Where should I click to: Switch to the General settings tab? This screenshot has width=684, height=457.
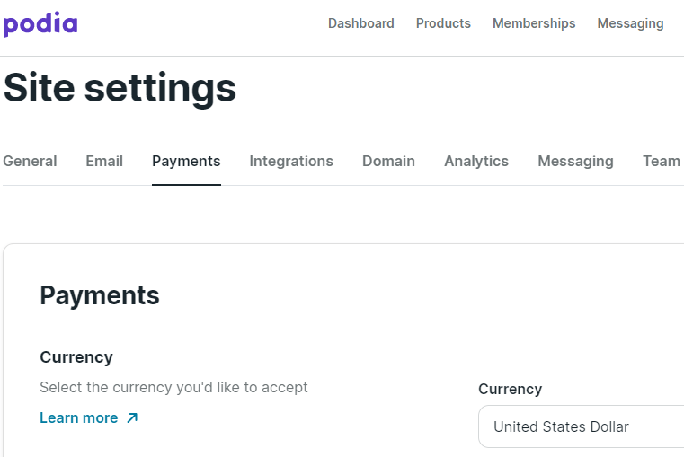click(x=30, y=162)
